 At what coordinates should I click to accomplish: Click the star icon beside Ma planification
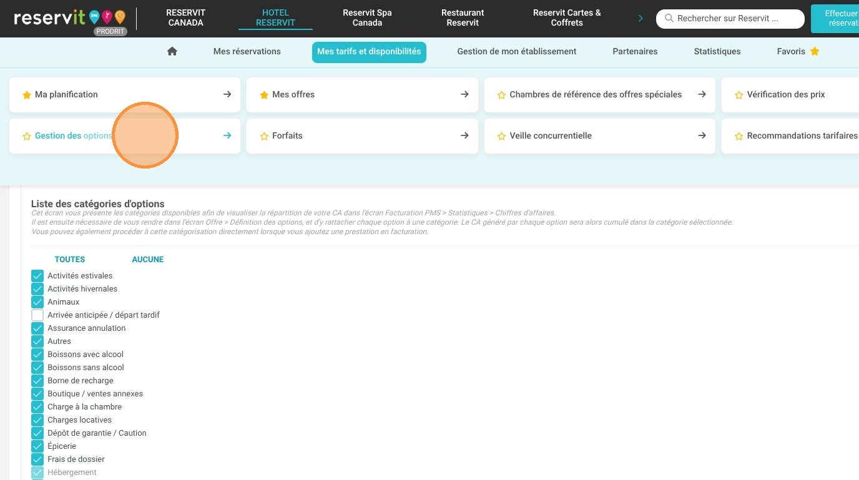pyautogui.click(x=27, y=95)
